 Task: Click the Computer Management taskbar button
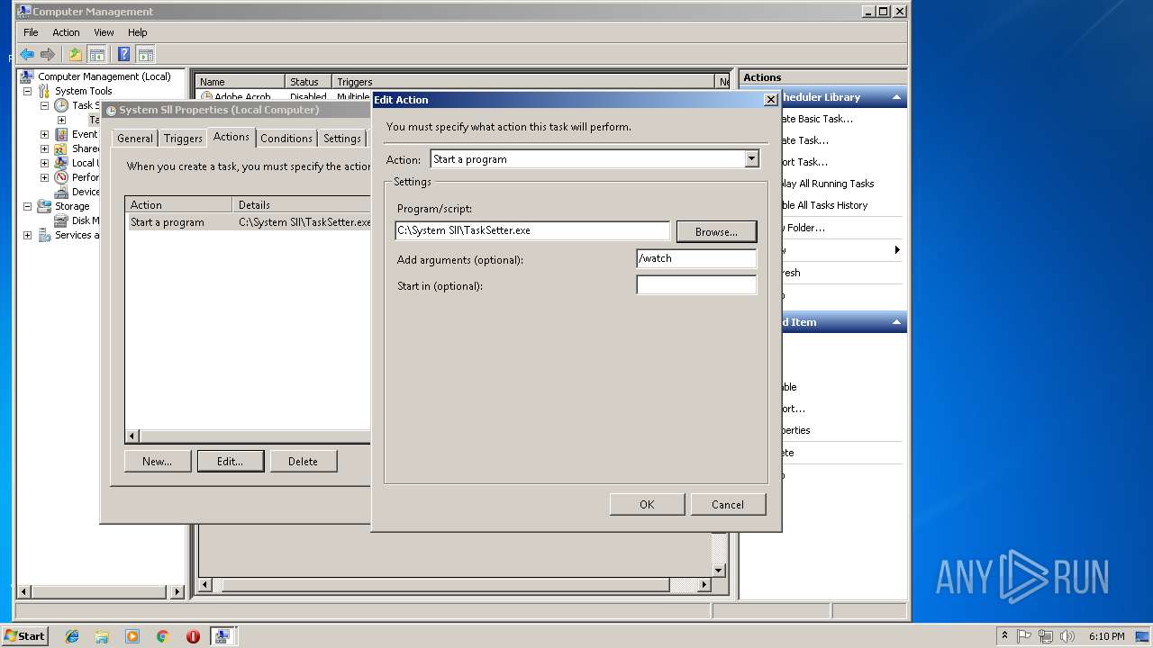tap(222, 636)
